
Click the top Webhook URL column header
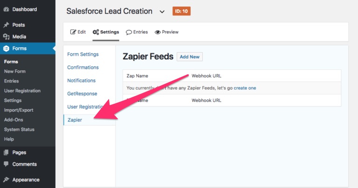[207, 76]
